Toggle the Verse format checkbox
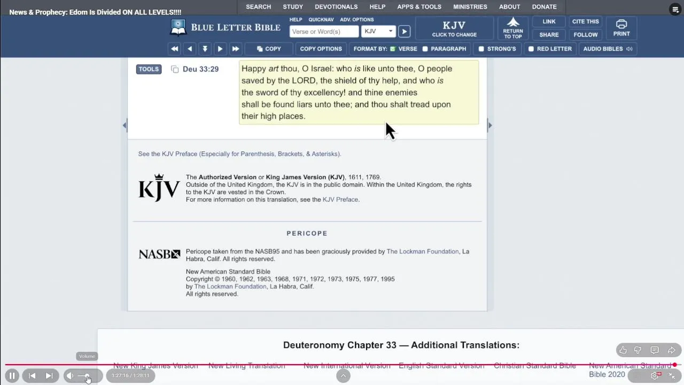684x385 pixels. tap(393, 49)
